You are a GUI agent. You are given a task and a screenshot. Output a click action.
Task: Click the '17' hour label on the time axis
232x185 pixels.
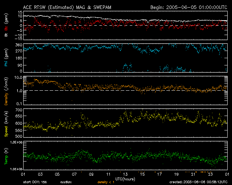click(x=159, y=175)
